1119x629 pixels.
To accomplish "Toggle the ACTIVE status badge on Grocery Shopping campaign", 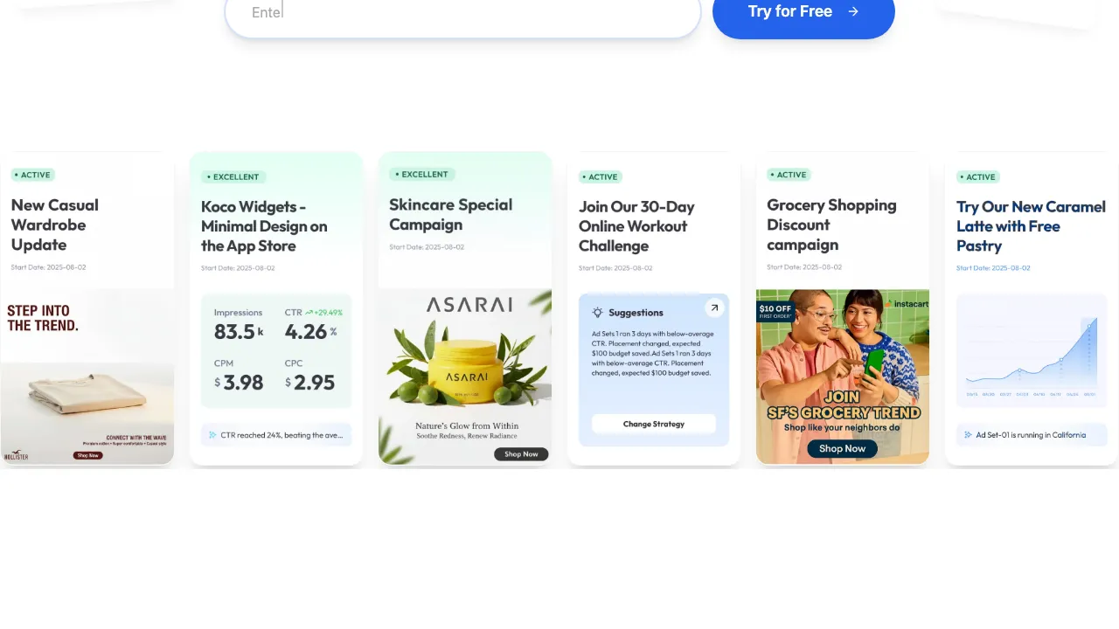I will (789, 175).
